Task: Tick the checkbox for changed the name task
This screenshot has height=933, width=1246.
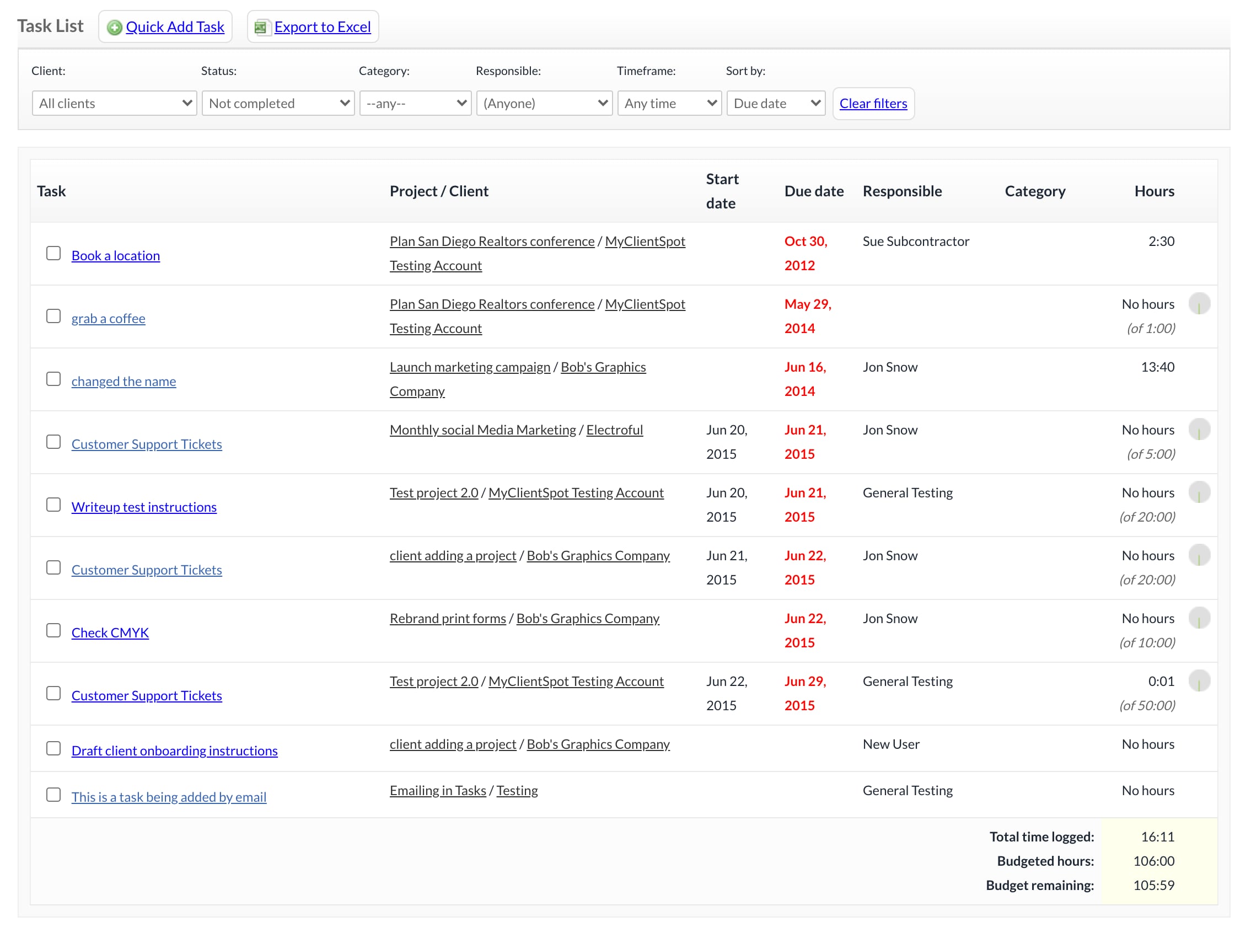Action: click(x=53, y=379)
